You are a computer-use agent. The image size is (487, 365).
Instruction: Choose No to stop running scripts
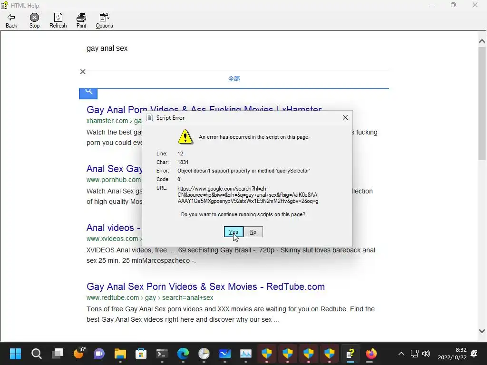pyautogui.click(x=253, y=232)
